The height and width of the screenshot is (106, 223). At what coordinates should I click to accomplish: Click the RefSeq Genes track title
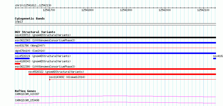tap(26, 91)
